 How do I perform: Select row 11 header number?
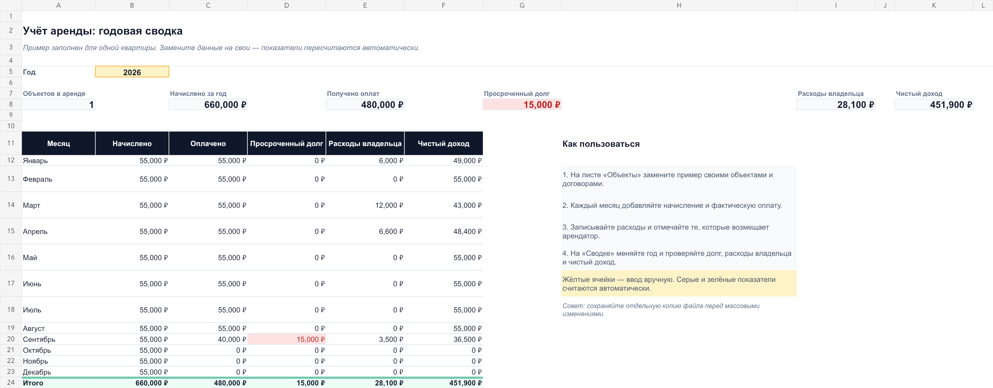[11, 144]
